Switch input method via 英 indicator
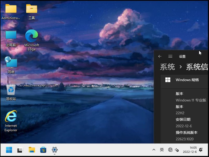The height and width of the screenshot is (157, 209). tap(162, 150)
